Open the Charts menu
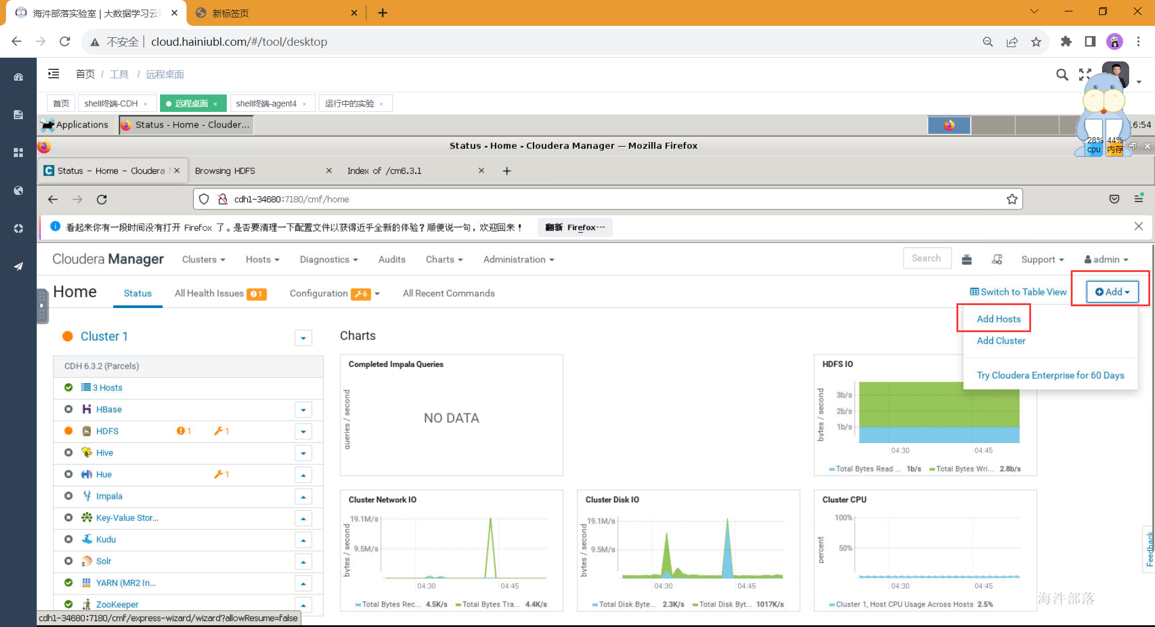The width and height of the screenshot is (1155, 627). (x=444, y=259)
